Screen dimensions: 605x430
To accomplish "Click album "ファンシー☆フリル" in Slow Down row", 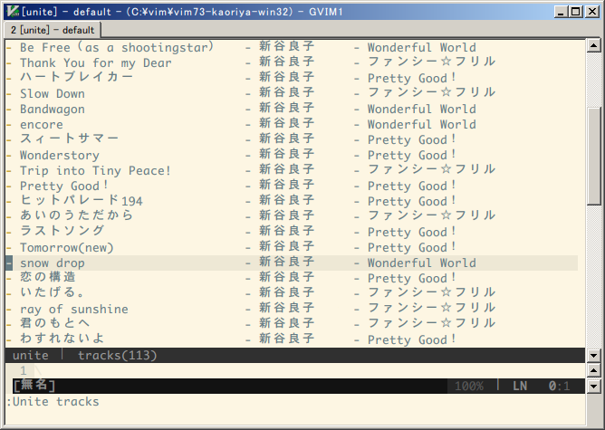I will [x=431, y=93].
